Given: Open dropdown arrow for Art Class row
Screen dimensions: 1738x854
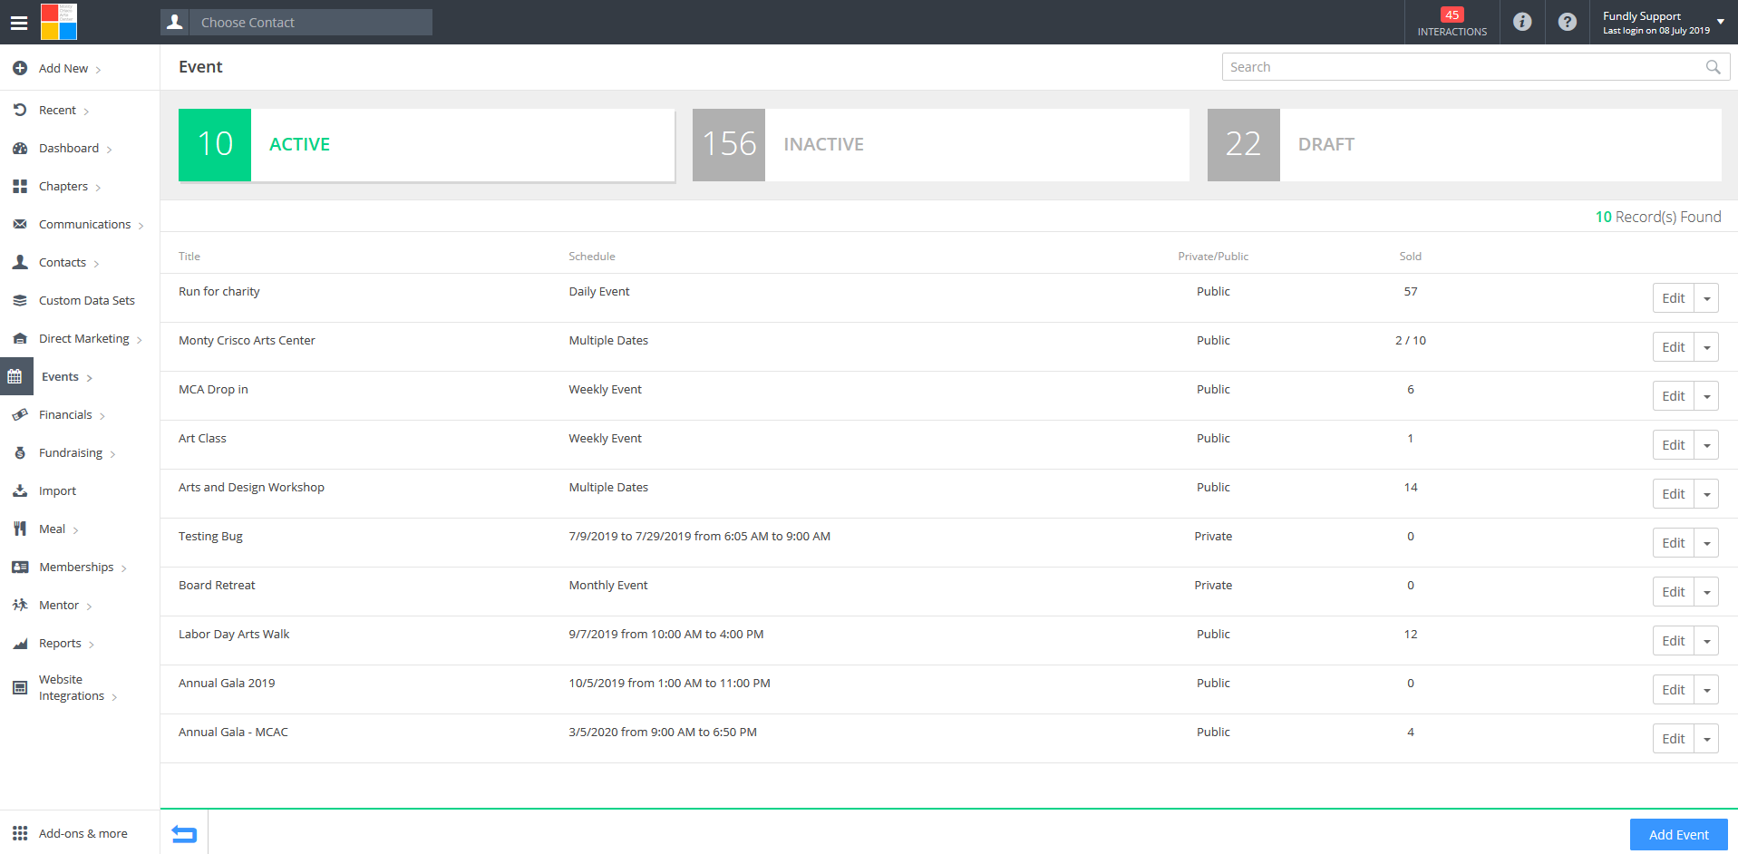Looking at the screenshot, I should point(1706,445).
